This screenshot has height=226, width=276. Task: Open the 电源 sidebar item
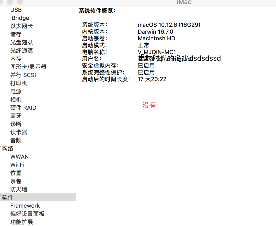pyautogui.click(x=16, y=91)
